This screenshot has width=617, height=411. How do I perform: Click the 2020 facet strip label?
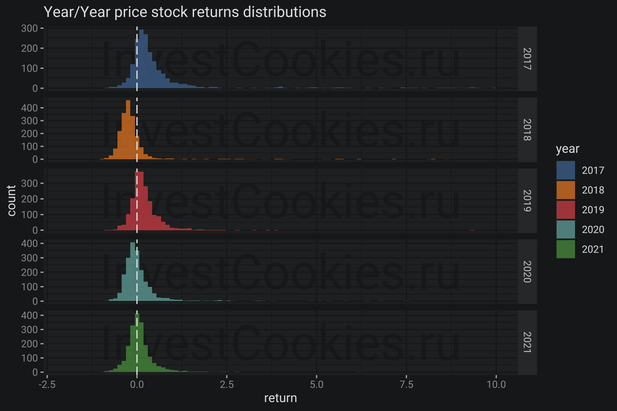(x=527, y=272)
